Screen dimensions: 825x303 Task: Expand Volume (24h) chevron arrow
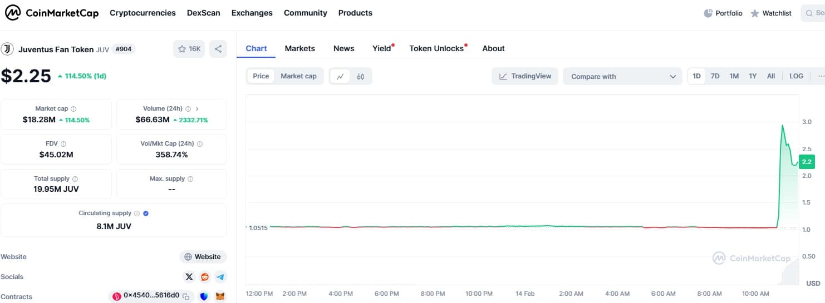[x=197, y=109]
